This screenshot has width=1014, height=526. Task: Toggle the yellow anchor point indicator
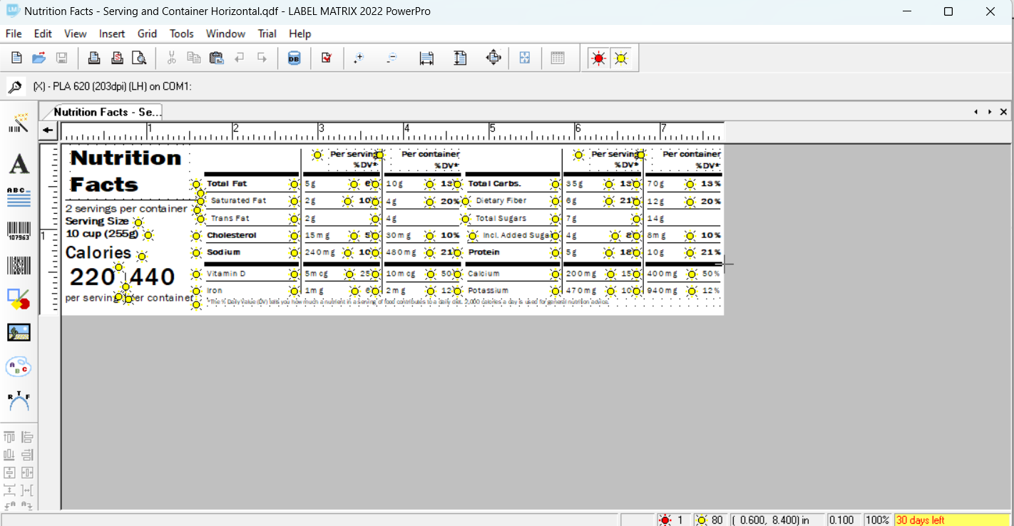coord(620,58)
